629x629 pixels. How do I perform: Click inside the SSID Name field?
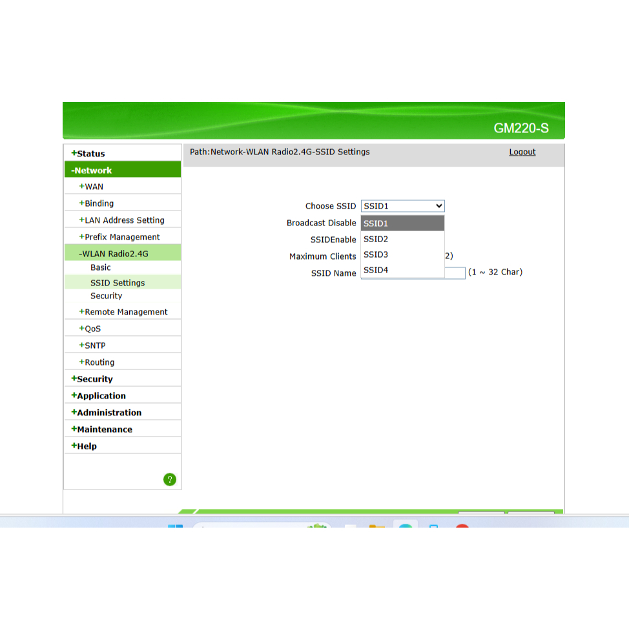pyautogui.click(x=455, y=273)
